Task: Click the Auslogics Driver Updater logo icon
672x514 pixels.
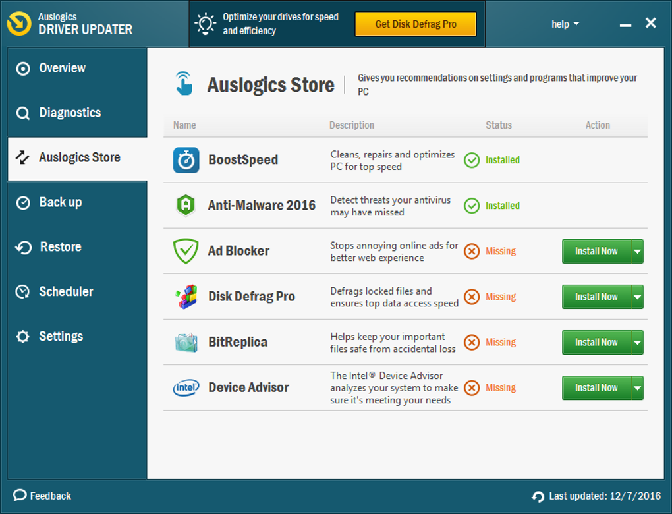Action: 19,24
